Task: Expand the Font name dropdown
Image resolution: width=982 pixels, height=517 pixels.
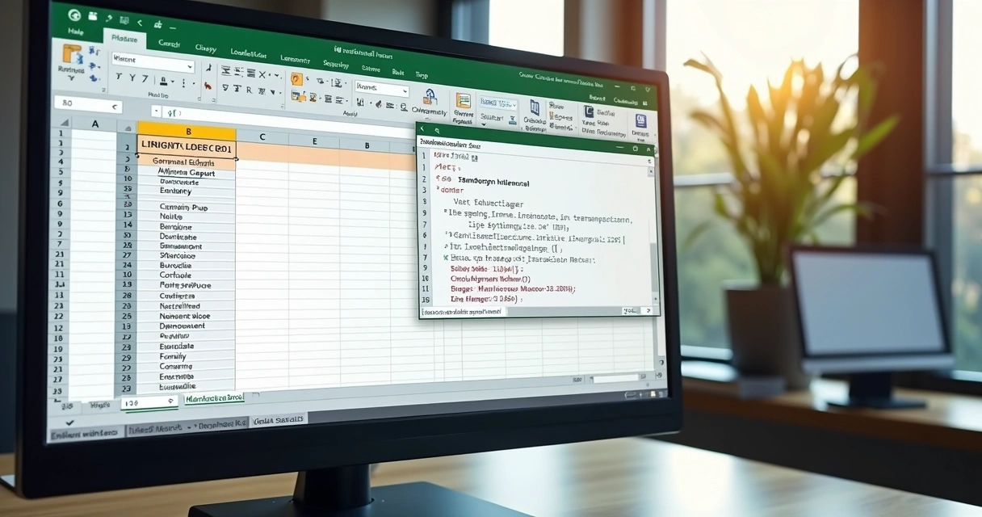Action: [x=190, y=67]
